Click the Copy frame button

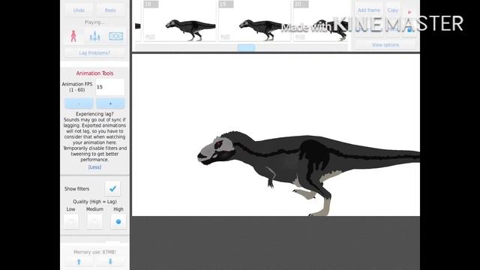[393, 10]
